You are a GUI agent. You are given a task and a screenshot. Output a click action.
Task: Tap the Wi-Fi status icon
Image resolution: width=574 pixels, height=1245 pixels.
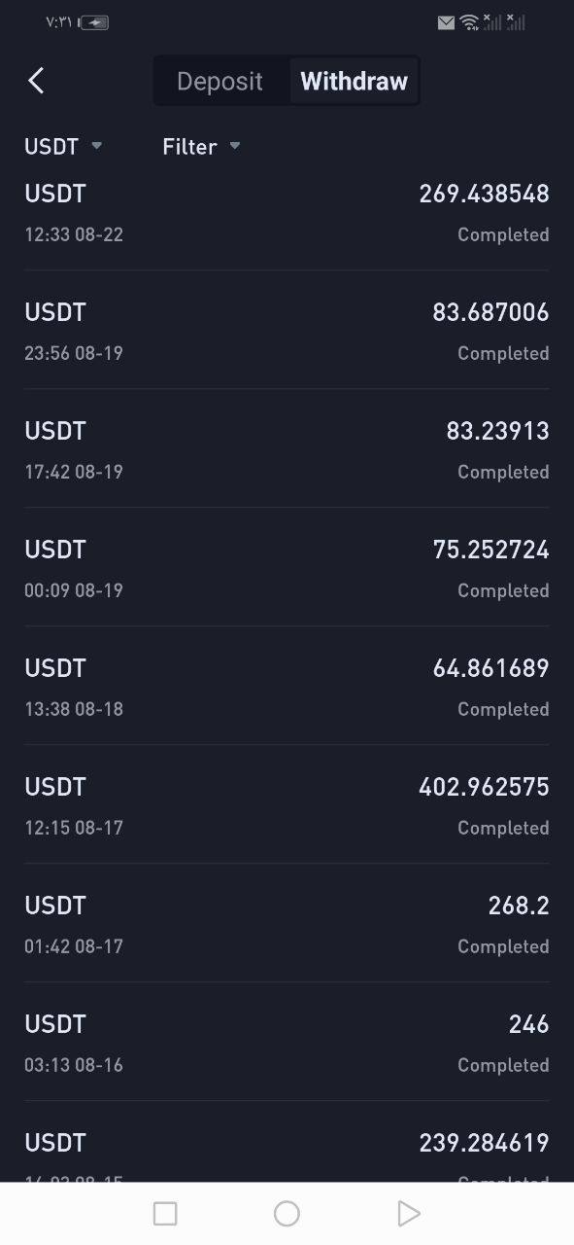[470, 22]
